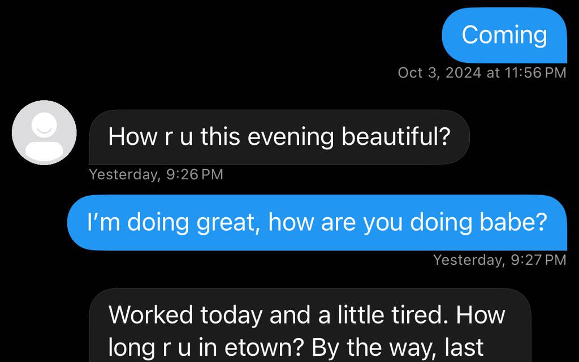Click the Oct 3, 2024 timestamp
579x362 pixels.
pyautogui.click(x=482, y=72)
